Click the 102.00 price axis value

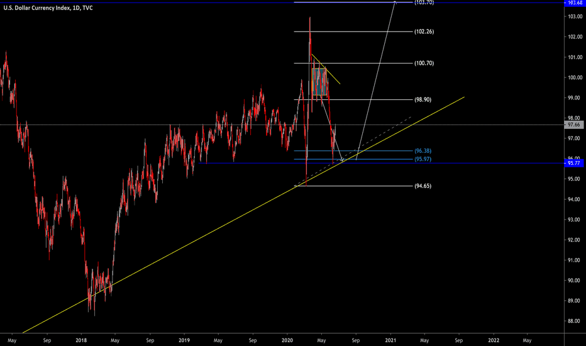point(575,36)
